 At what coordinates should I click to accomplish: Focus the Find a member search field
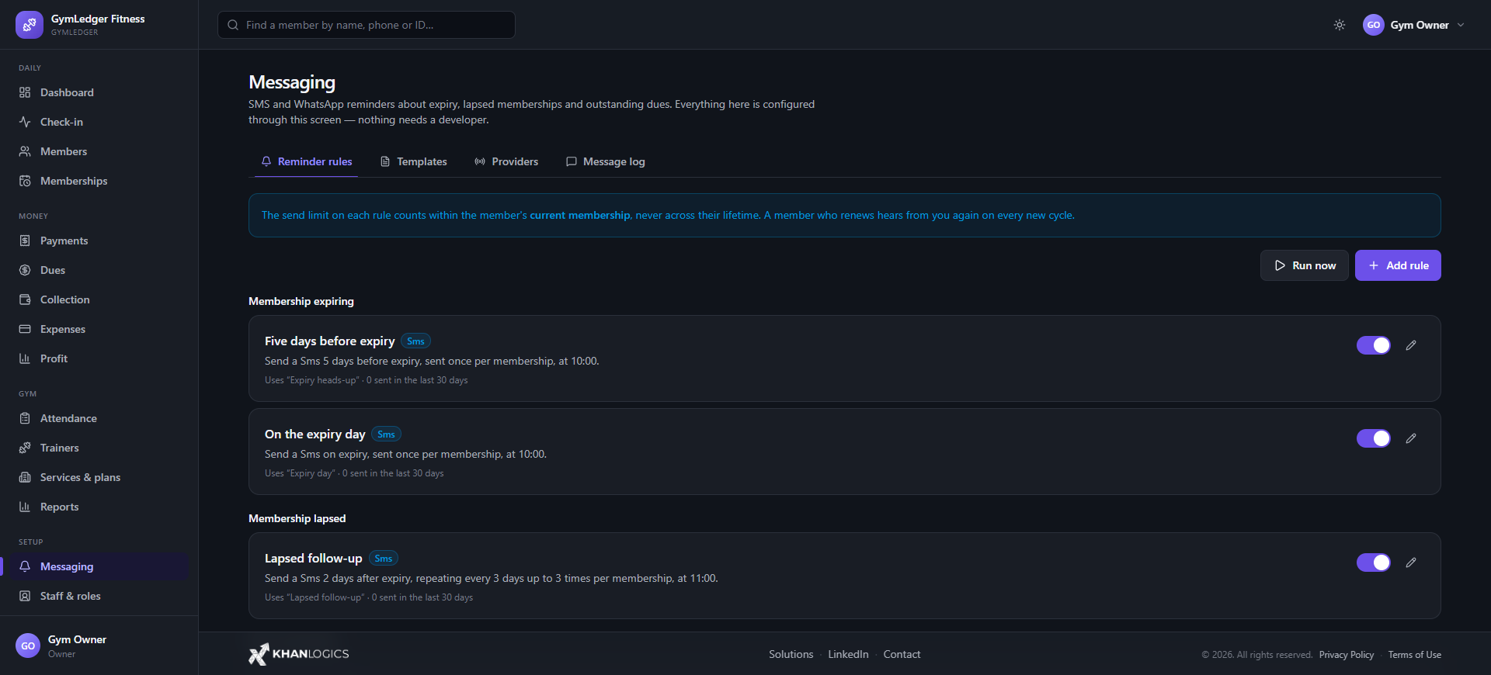367,25
